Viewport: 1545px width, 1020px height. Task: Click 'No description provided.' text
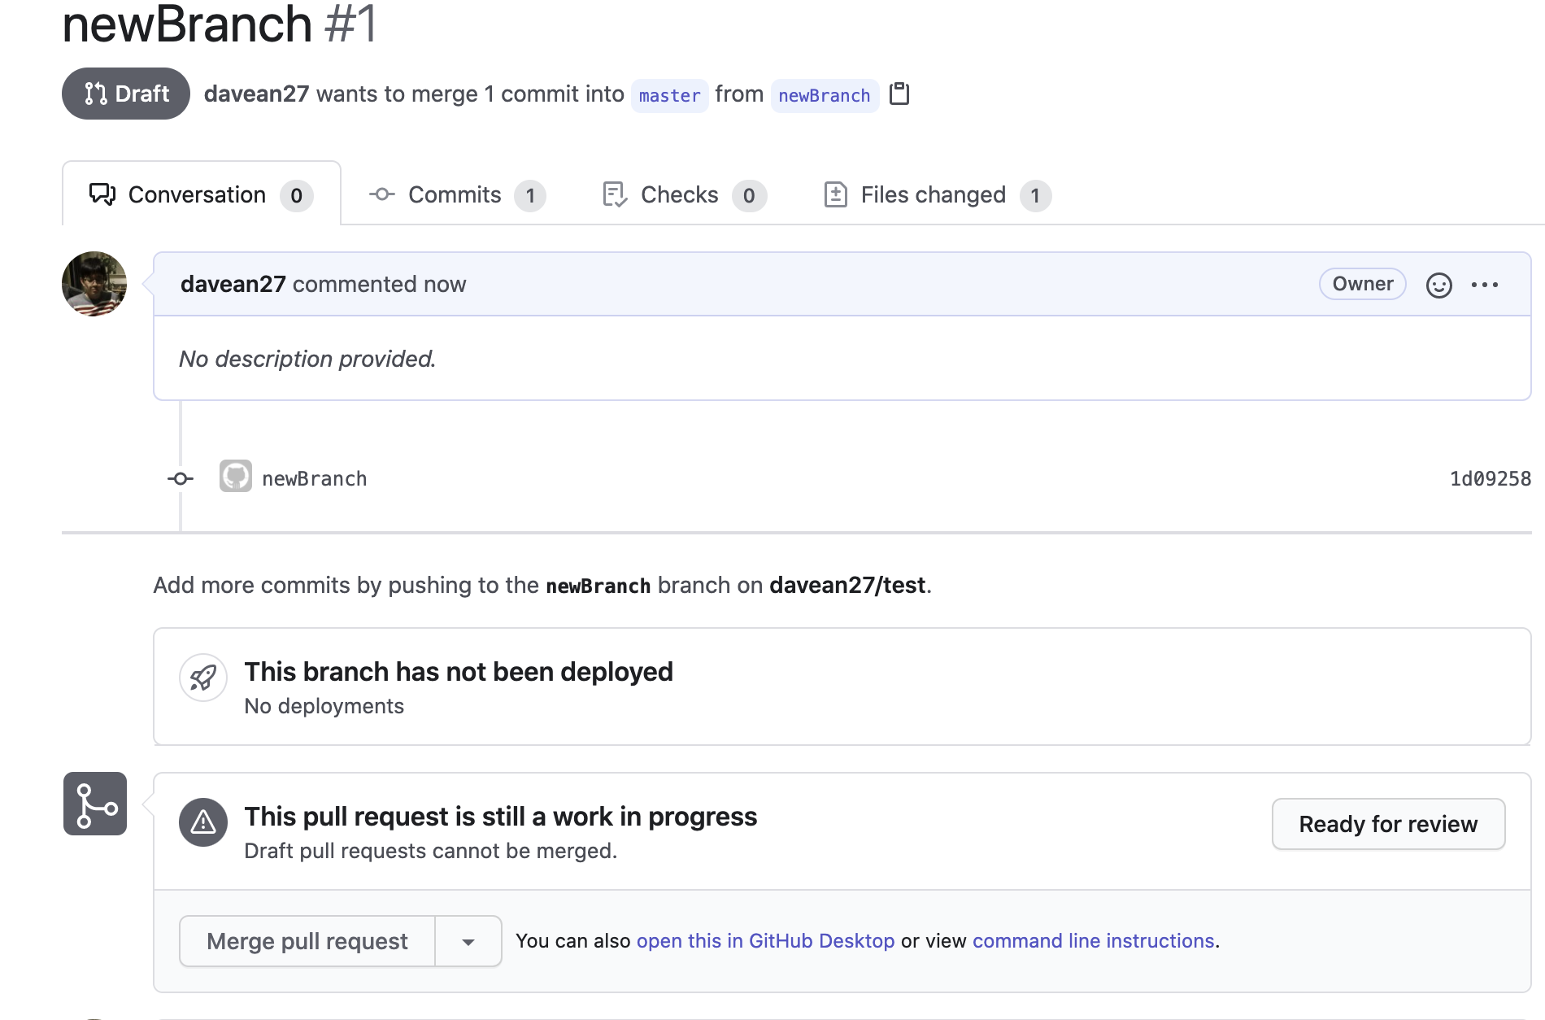click(x=307, y=359)
